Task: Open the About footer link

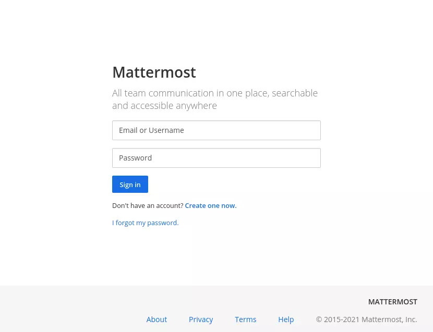Action: point(157,319)
